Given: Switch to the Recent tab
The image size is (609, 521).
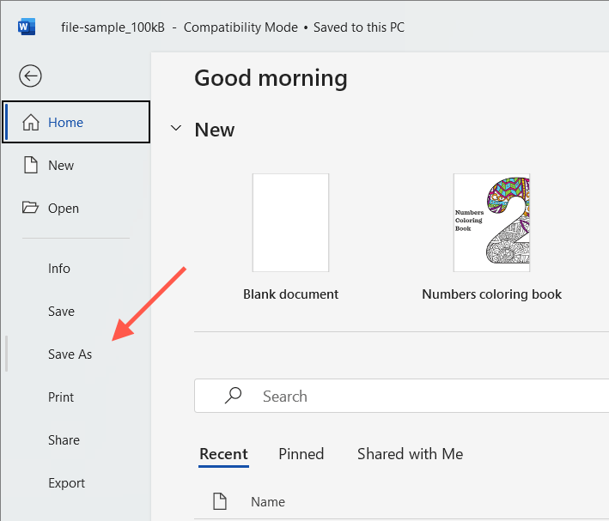Looking at the screenshot, I should [x=223, y=454].
